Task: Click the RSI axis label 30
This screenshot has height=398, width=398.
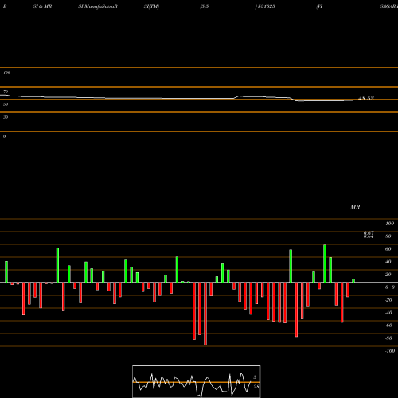Action: [x=6, y=117]
